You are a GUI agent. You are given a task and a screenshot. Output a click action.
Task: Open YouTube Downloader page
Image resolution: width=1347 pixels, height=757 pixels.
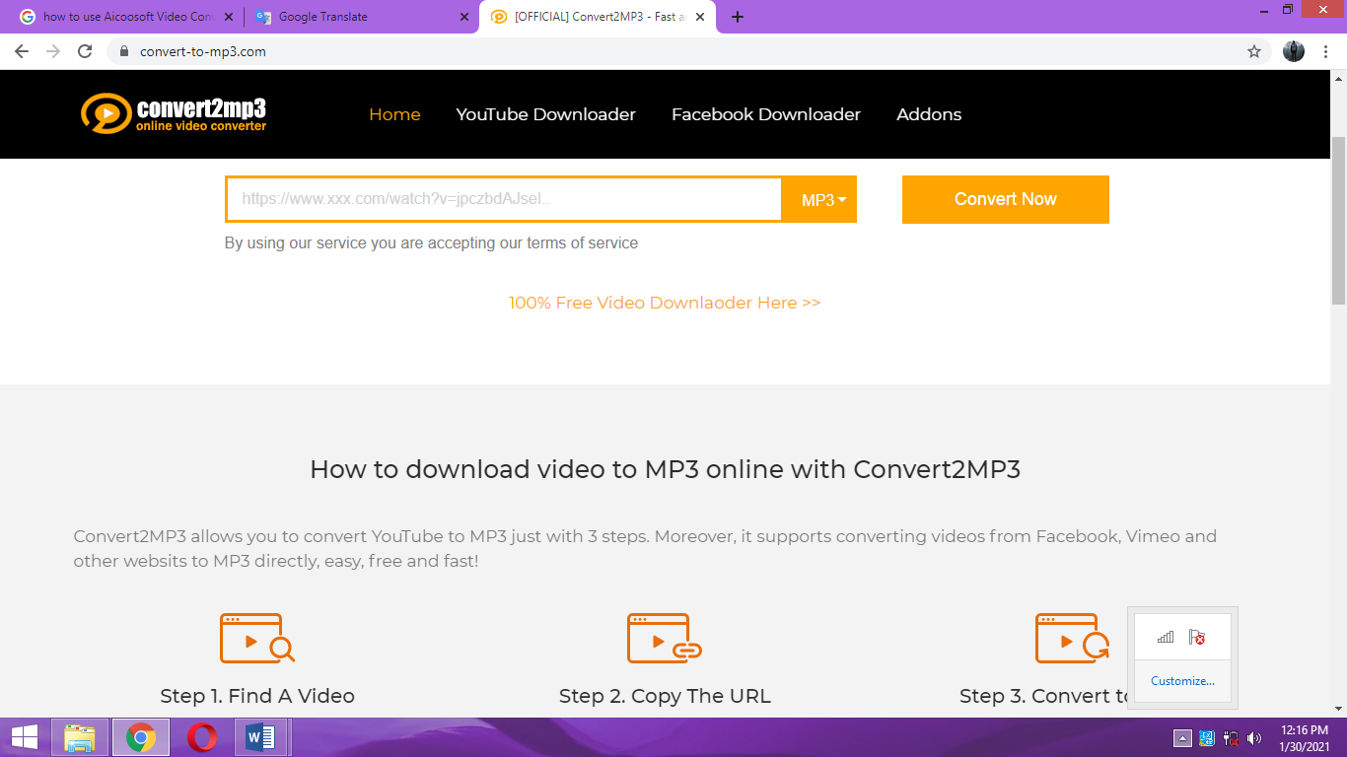click(x=545, y=114)
